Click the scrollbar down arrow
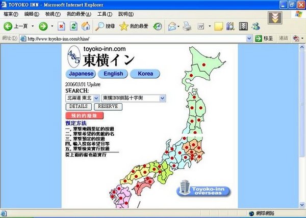The image size is (306, 218). [302, 205]
